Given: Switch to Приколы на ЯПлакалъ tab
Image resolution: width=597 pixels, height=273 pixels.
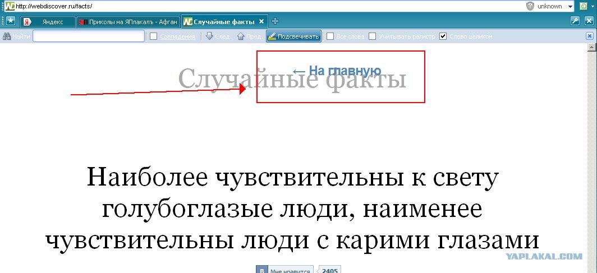Looking at the screenshot, I should (x=128, y=22).
